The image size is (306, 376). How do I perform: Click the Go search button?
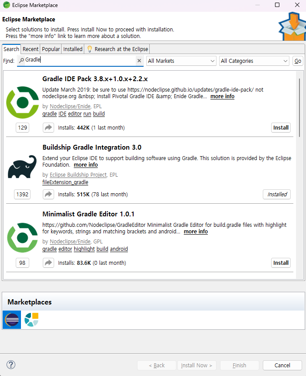[x=298, y=61]
